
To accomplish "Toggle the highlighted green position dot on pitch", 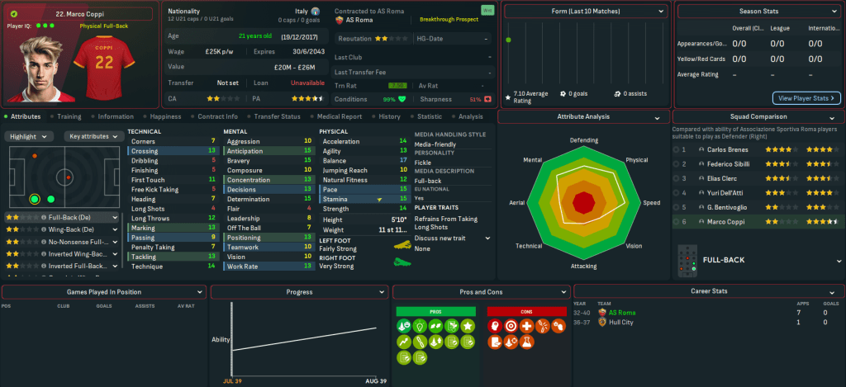I will click(x=35, y=199).
